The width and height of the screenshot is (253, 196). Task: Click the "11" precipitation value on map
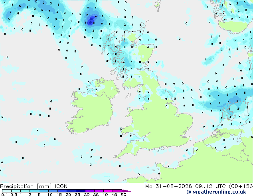coord(86,23)
